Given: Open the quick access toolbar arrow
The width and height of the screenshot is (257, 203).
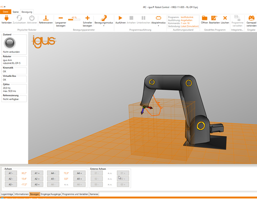Looking at the screenshot, I should pyautogui.click(x=5, y=7).
